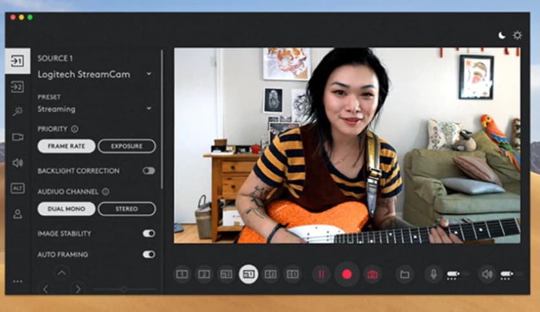Image resolution: width=540 pixels, height=312 pixels.
Task: Click the red close window button
Action: pyautogui.click(x=13, y=17)
